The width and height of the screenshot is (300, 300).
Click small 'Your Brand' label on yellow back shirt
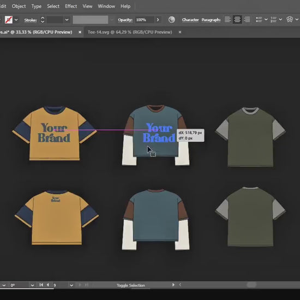[x=56, y=199]
